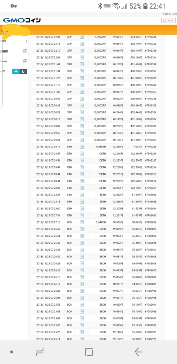This screenshot has height=364, width=177.
Task: Open order ID 67992355
Action: click(150, 37)
